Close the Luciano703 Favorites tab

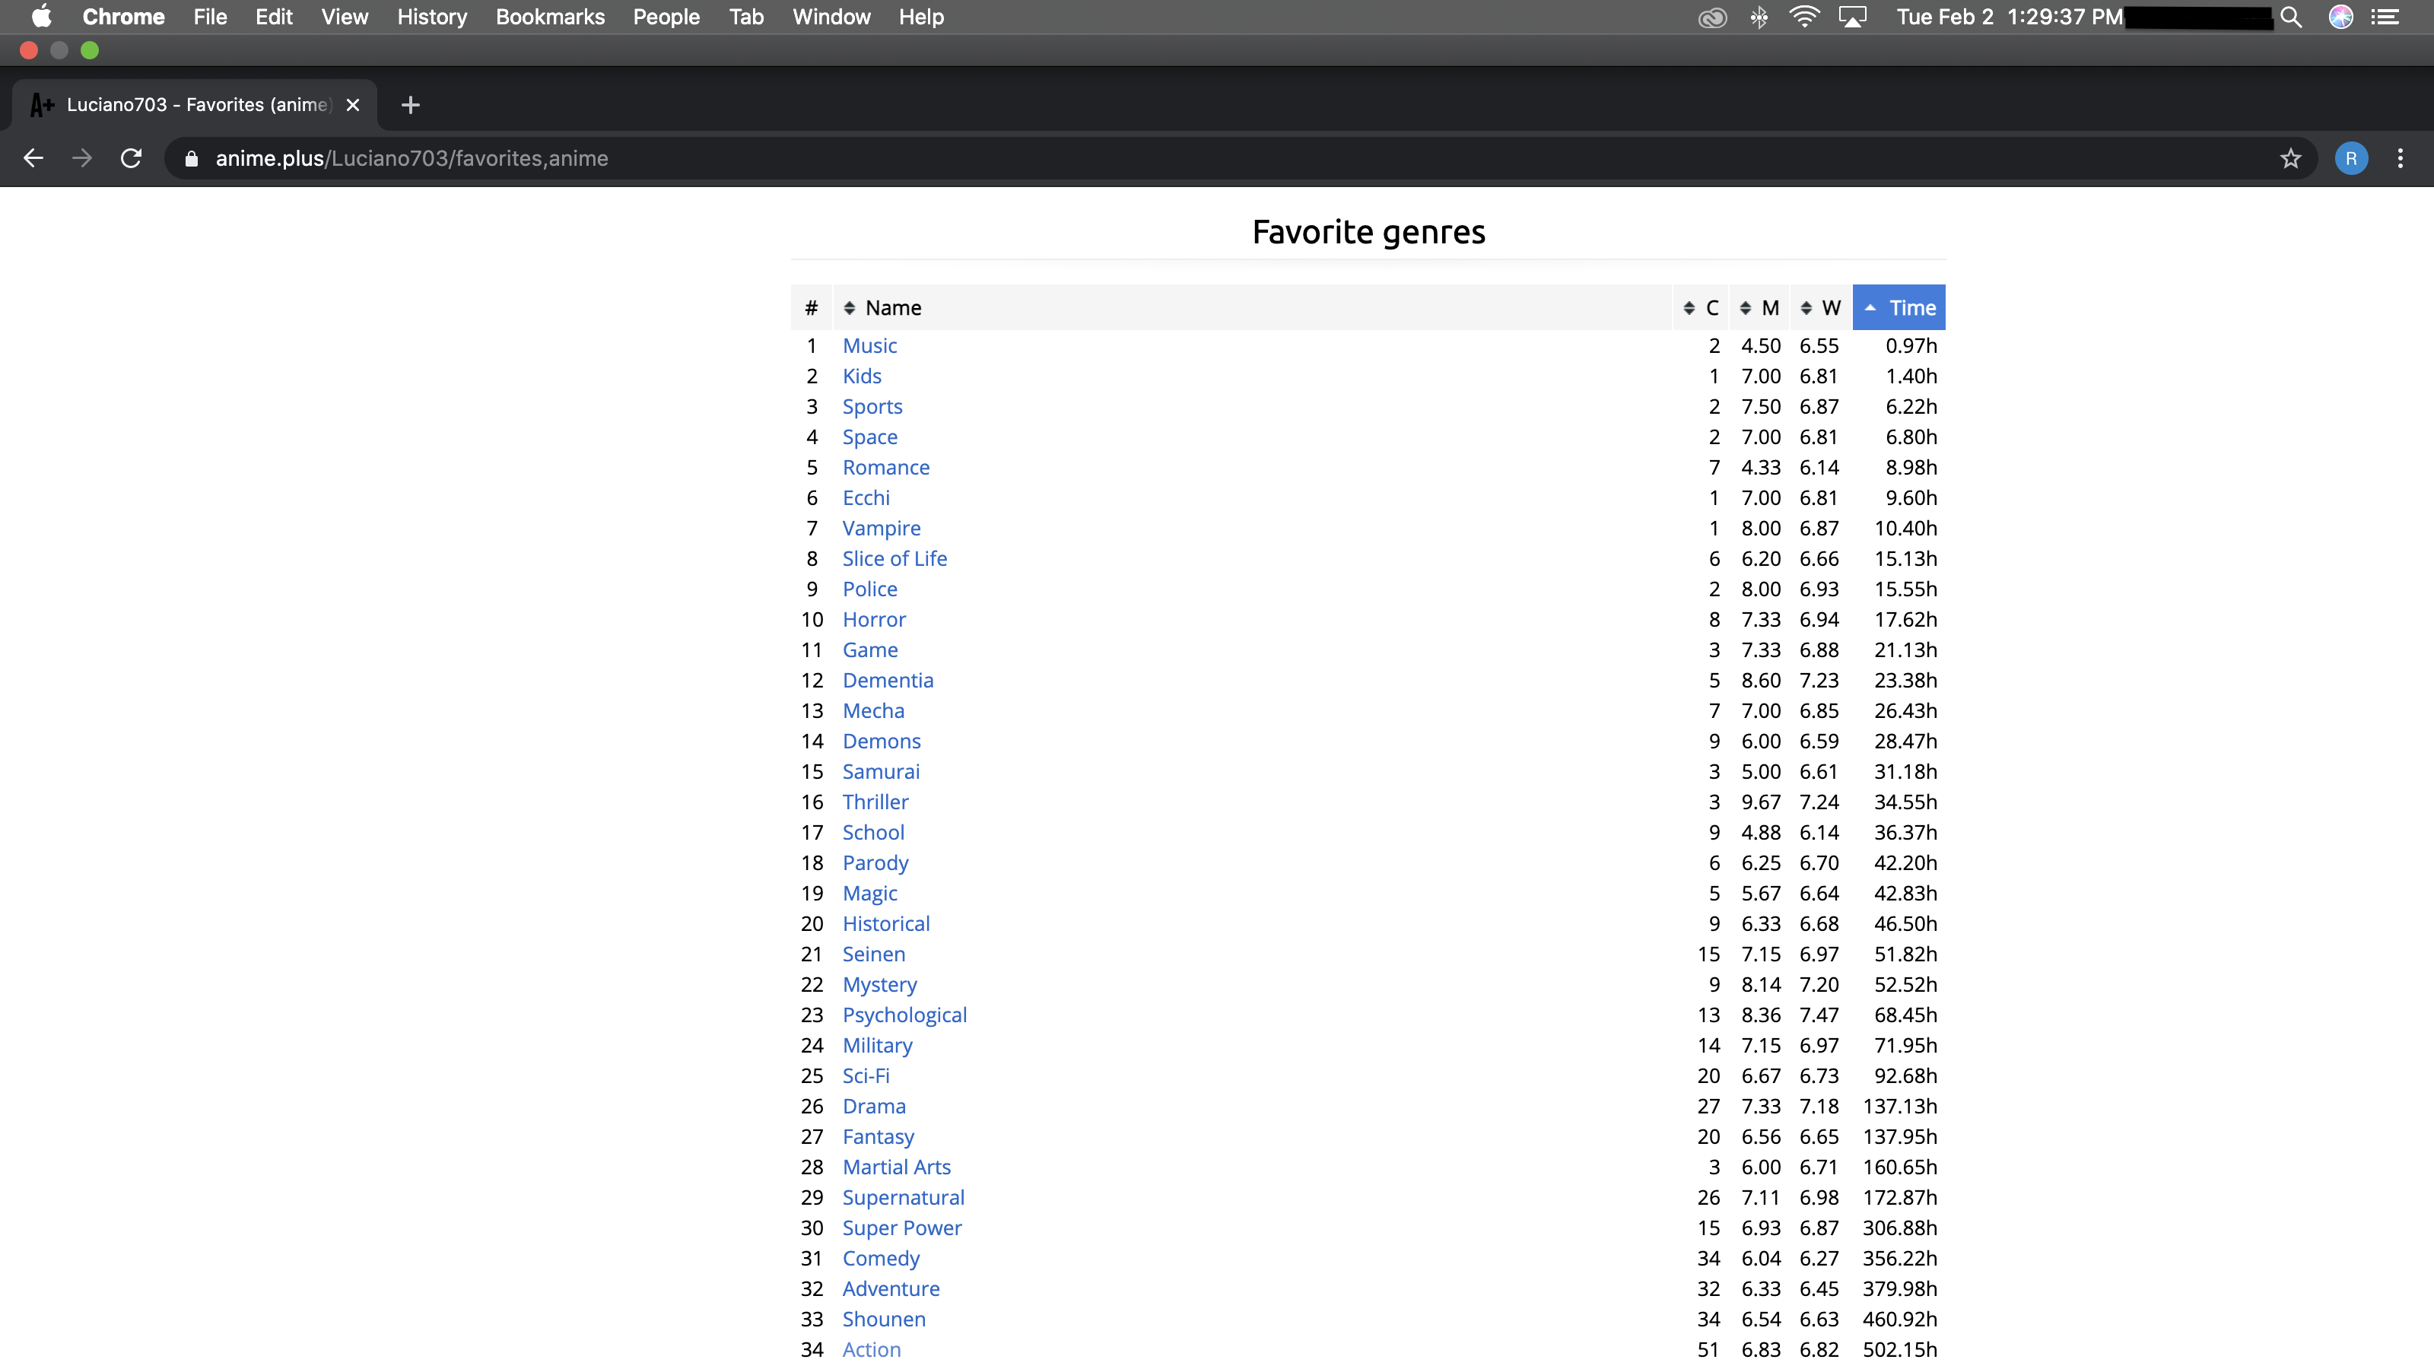[x=352, y=105]
